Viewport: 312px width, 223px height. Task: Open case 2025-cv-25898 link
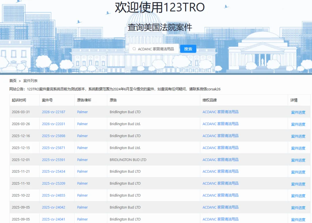point(53,136)
